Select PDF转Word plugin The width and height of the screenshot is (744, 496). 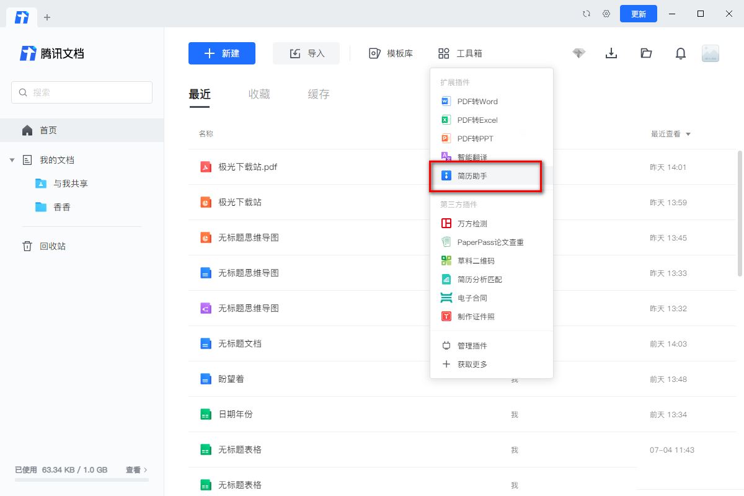(491, 101)
